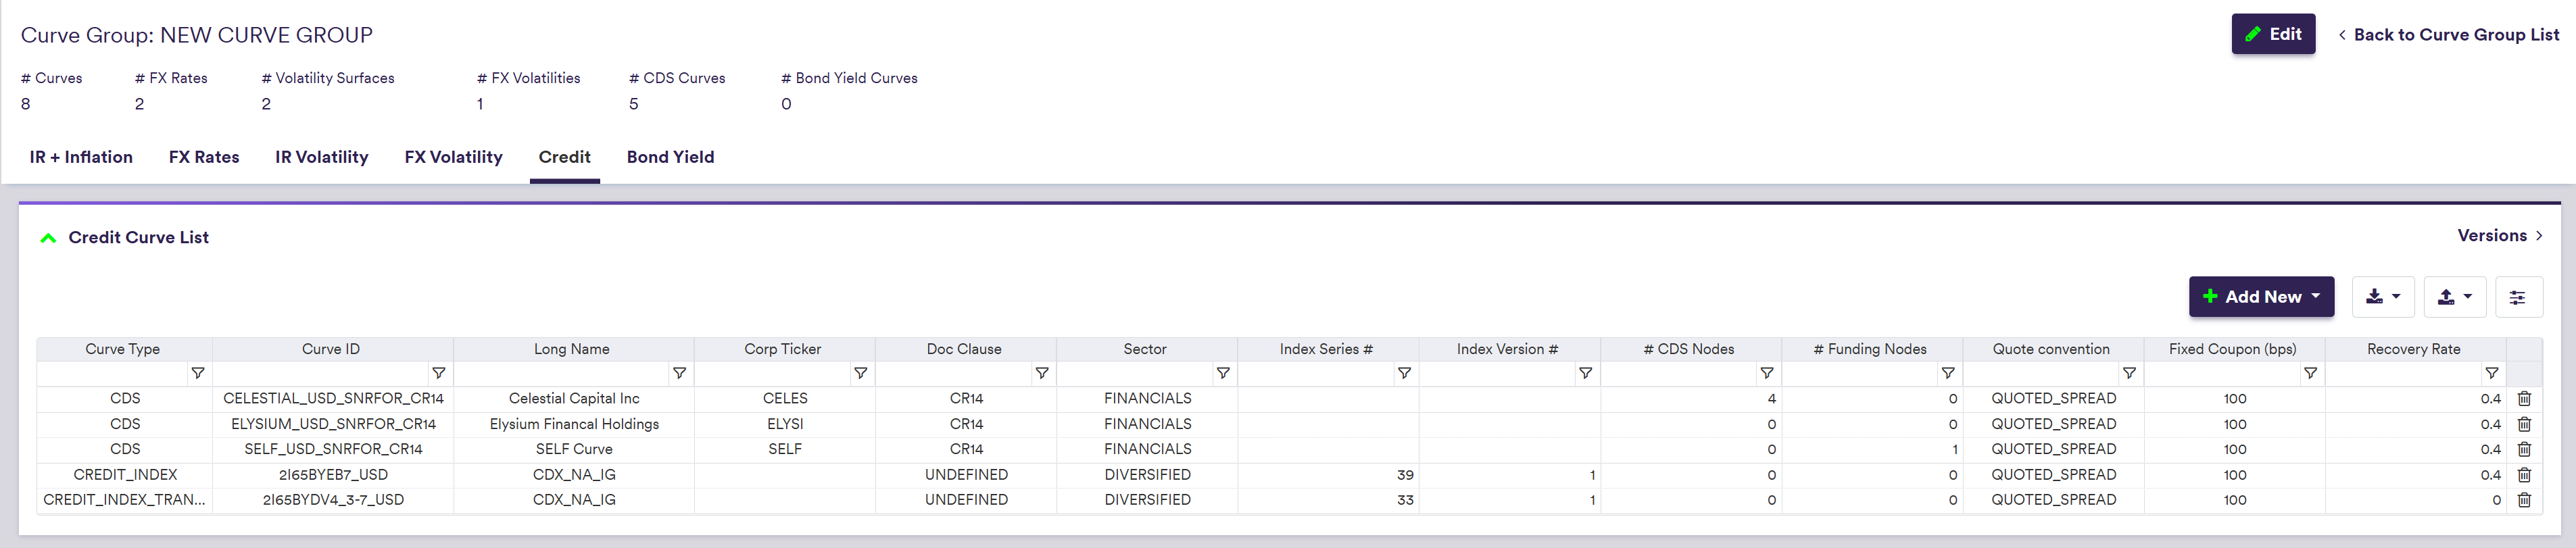Open the Versions panel
The width and height of the screenshot is (2576, 548).
click(x=2499, y=236)
